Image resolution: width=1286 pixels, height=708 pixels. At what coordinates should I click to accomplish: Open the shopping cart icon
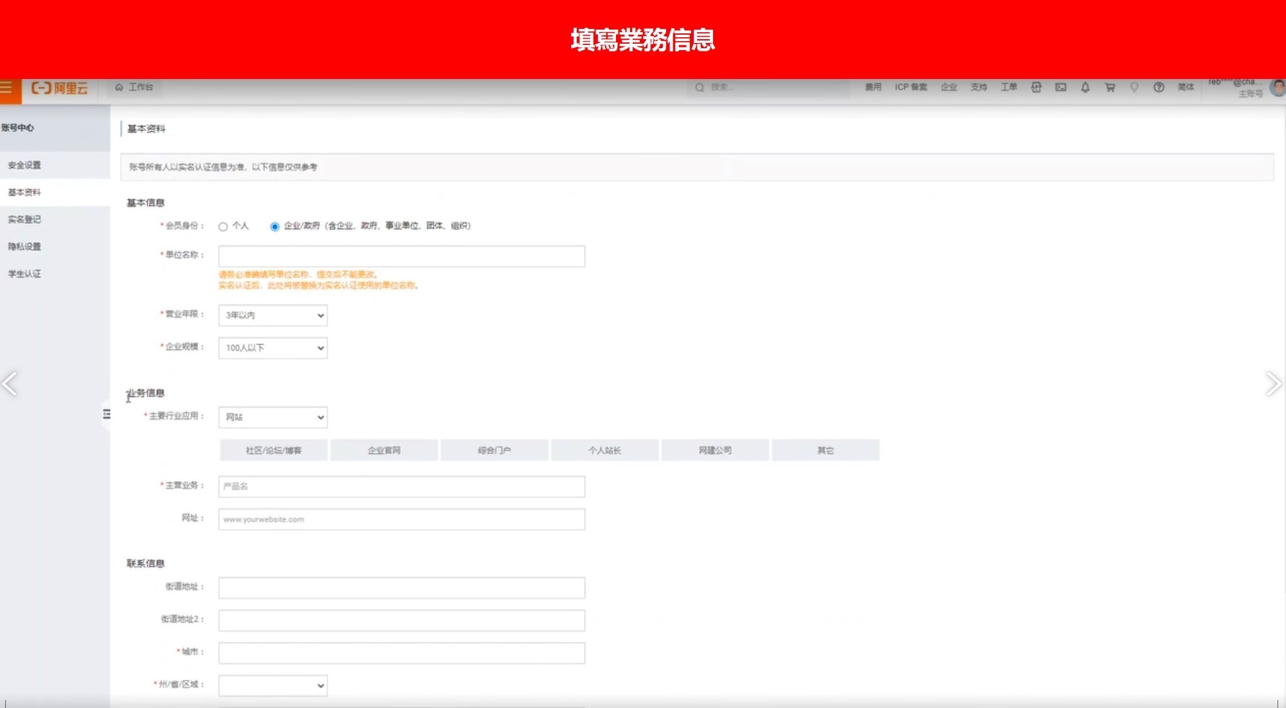click(x=1110, y=87)
